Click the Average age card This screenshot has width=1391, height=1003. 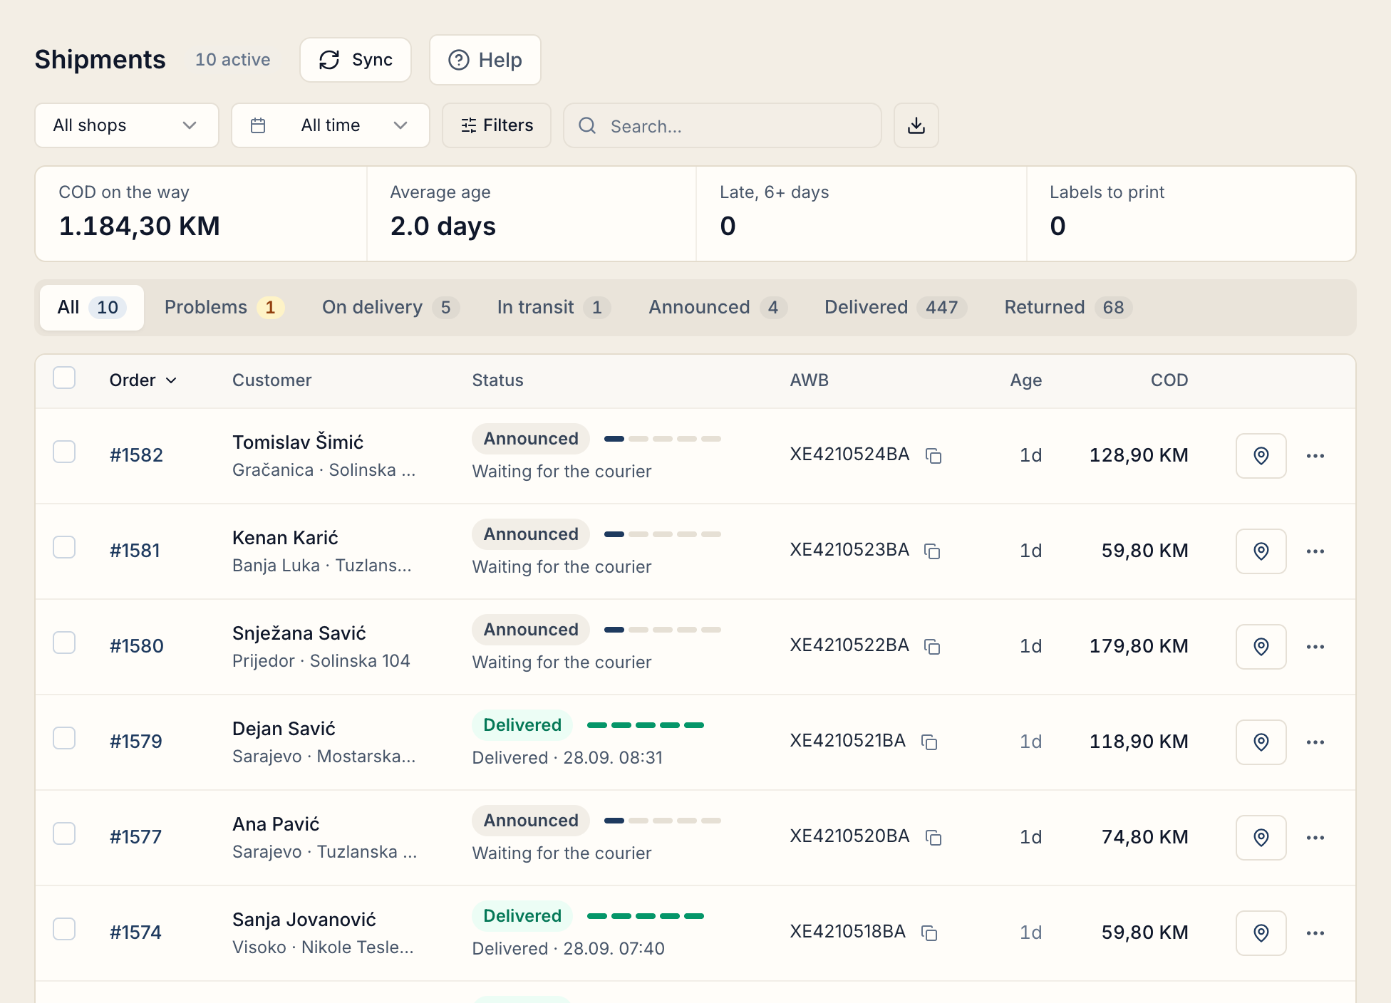click(x=532, y=214)
